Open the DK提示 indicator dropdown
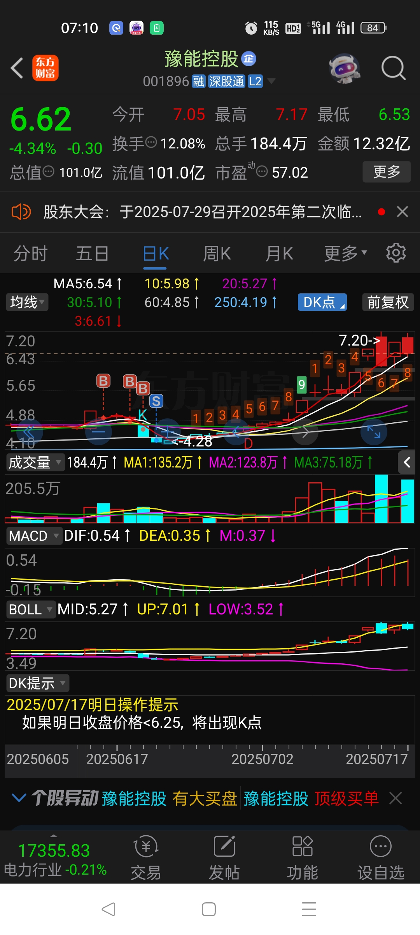The height and width of the screenshot is (935, 420). click(37, 683)
